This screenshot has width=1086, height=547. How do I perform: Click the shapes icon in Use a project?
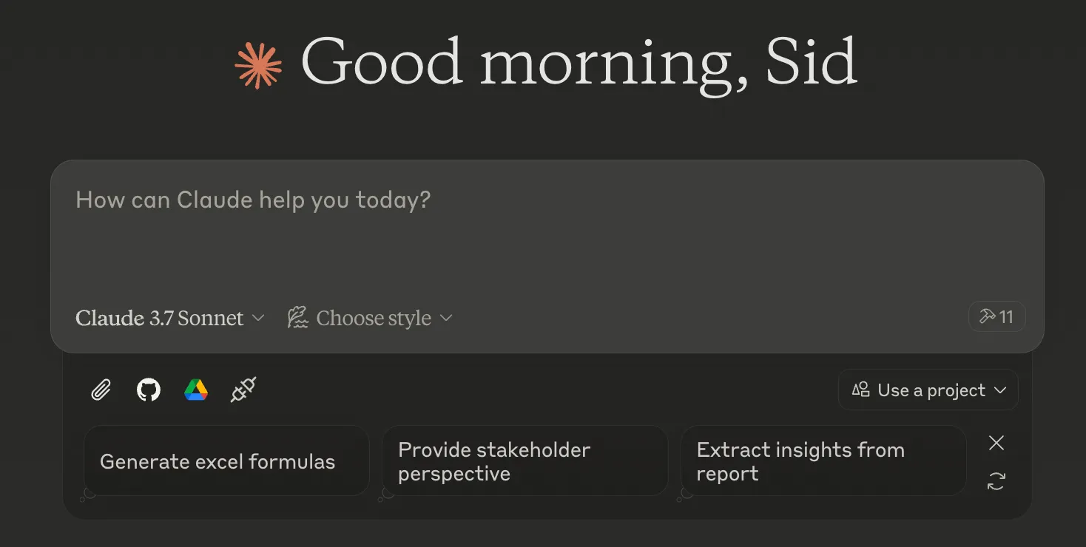[x=860, y=390]
